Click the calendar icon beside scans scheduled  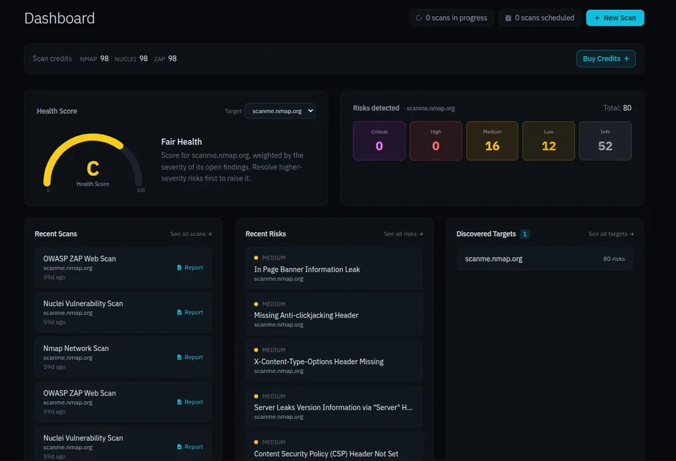(508, 17)
